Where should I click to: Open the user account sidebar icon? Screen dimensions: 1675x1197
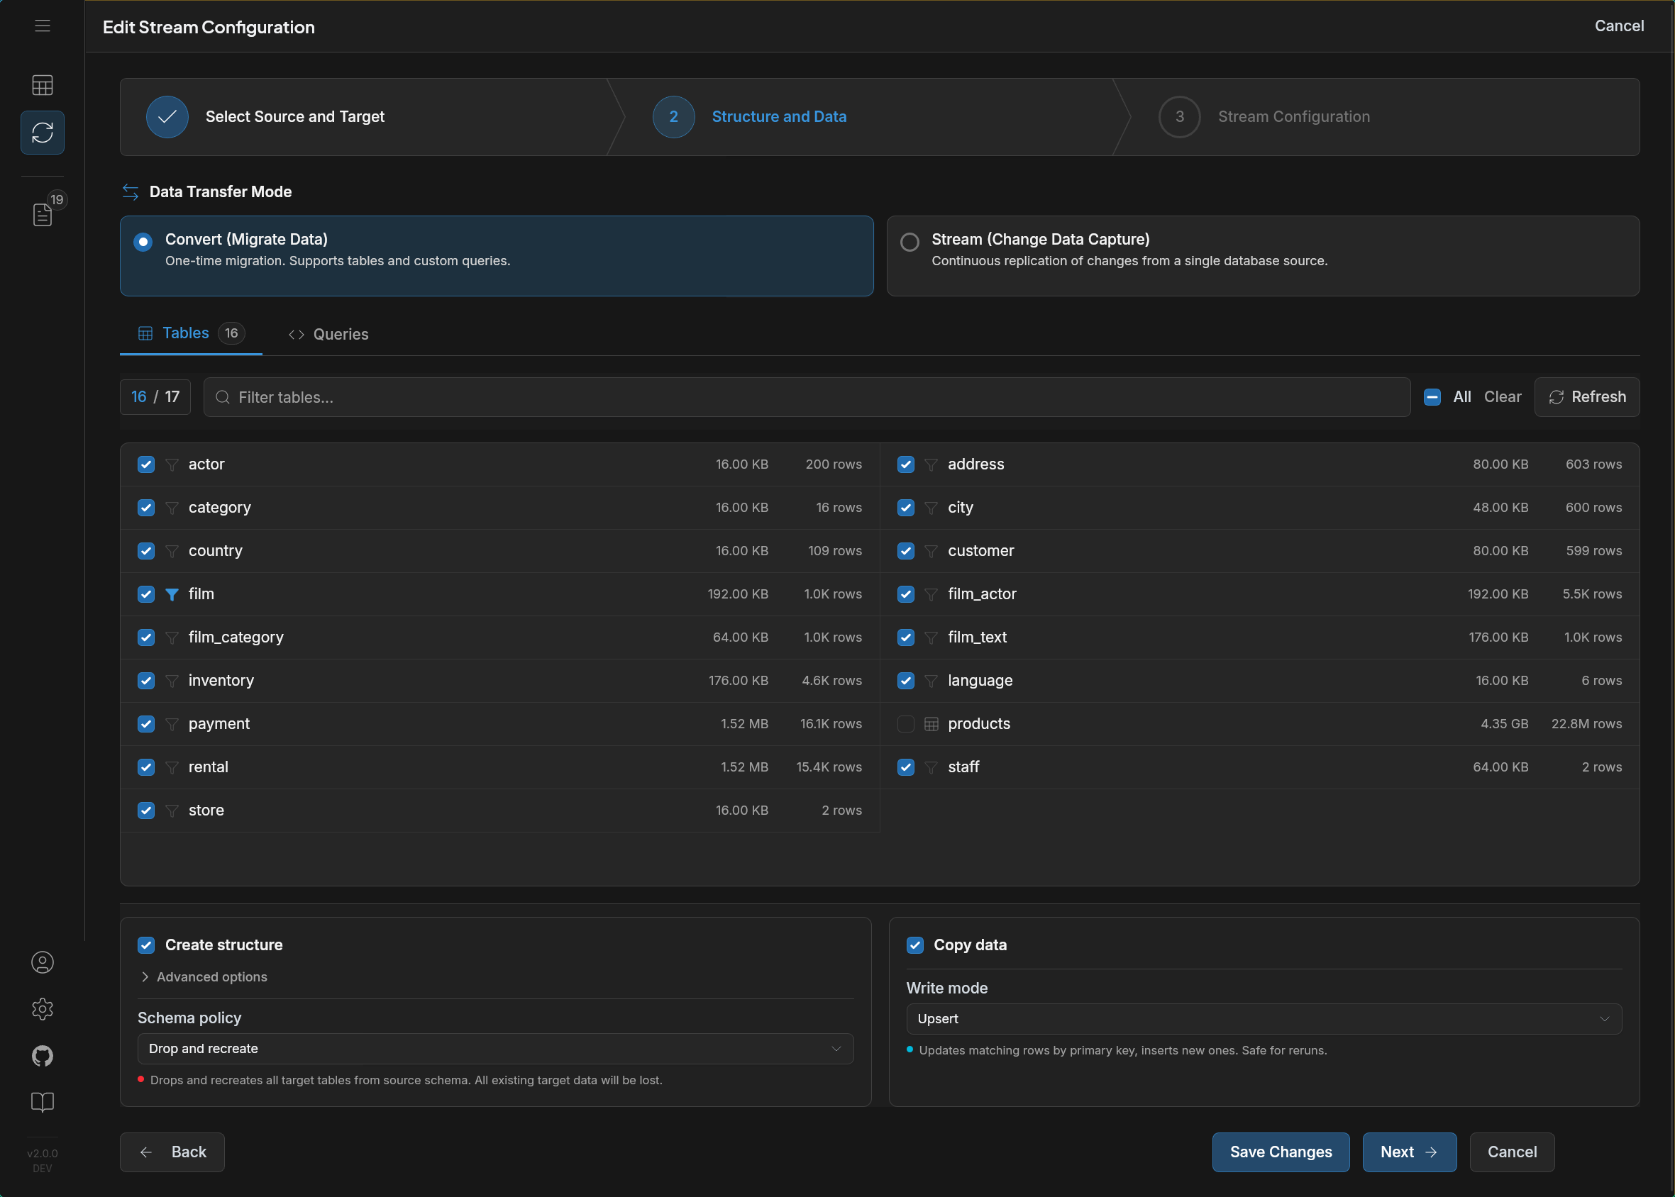[x=42, y=962]
